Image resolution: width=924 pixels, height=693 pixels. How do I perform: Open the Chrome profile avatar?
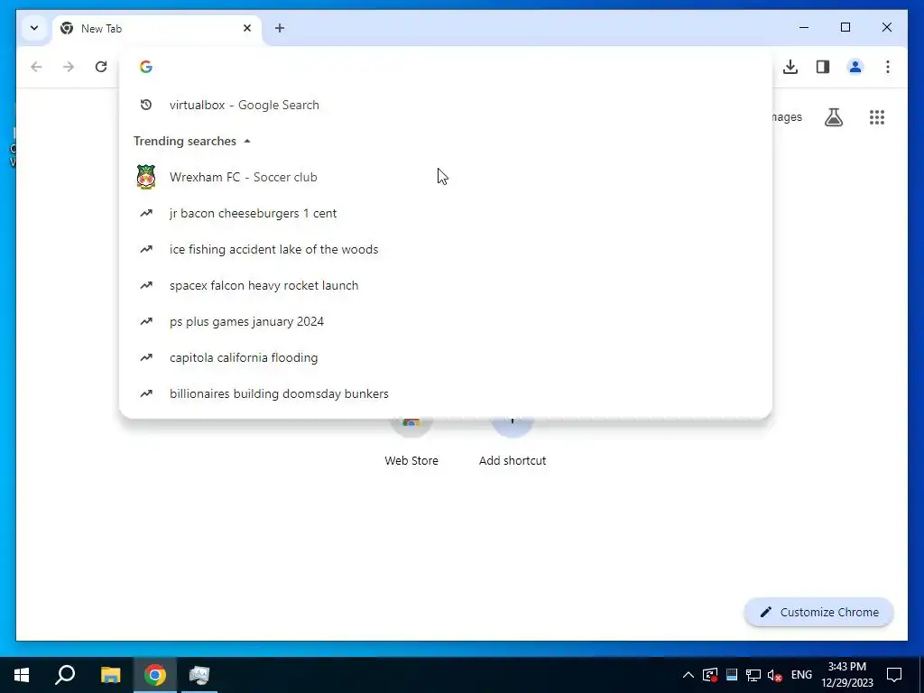(855, 67)
